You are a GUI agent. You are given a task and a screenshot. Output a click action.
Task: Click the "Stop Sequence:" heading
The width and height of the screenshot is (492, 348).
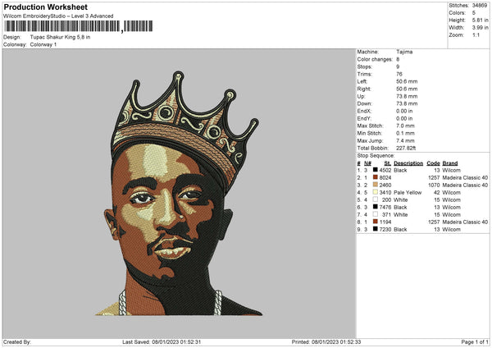click(x=376, y=156)
